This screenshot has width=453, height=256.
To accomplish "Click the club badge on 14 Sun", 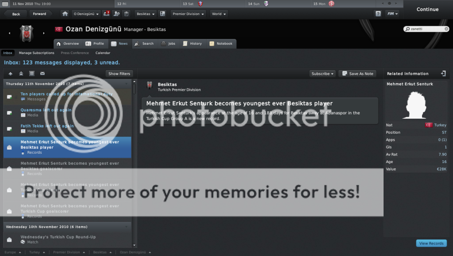I will (266, 4).
